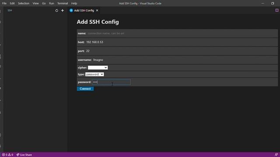
Task: Toggle split editor layout icon
Action: pos(277,10)
